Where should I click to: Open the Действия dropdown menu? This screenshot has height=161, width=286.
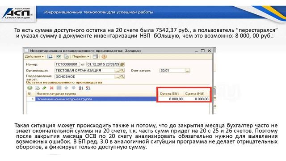tap(34, 57)
